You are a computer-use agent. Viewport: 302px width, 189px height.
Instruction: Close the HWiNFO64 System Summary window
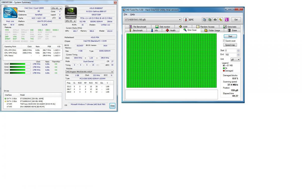click(115, 2)
